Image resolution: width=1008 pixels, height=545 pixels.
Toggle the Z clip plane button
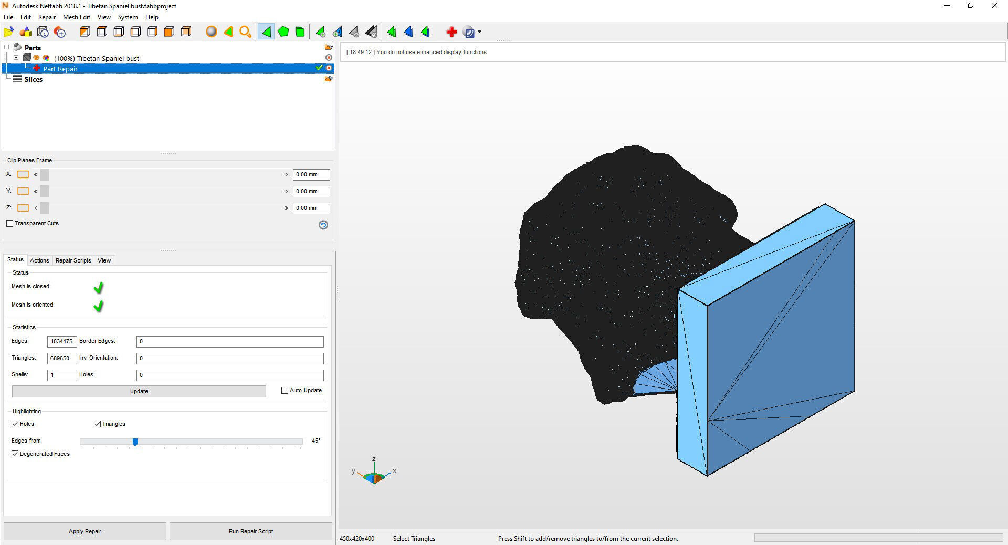(23, 208)
